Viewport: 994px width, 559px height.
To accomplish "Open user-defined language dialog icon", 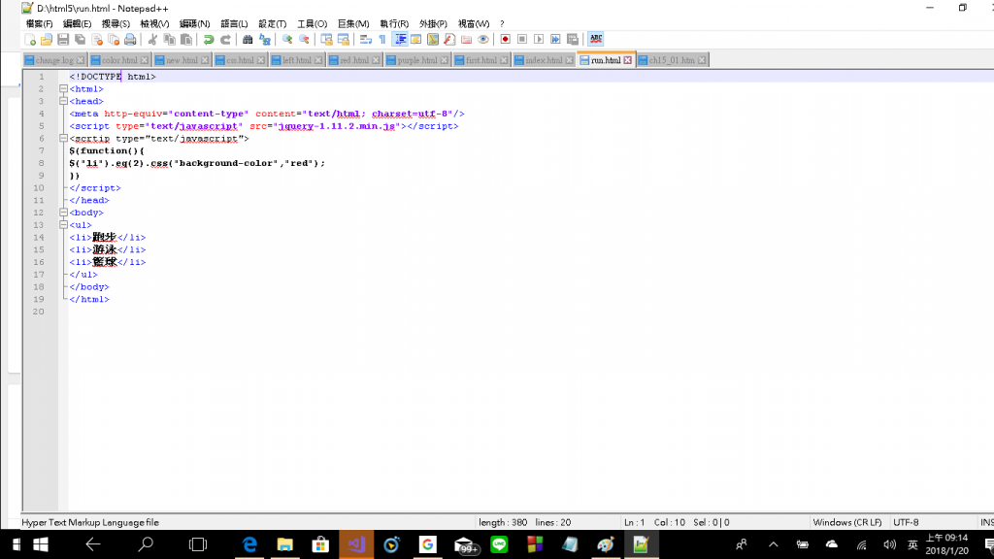I will (x=415, y=39).
